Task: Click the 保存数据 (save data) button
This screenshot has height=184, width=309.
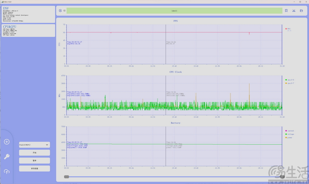Action: click(34, 168)
